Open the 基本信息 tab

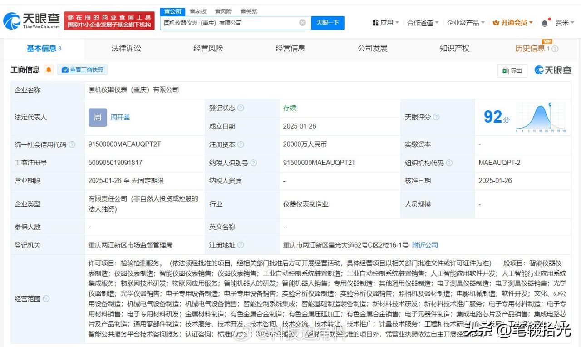tap(44, 49)
